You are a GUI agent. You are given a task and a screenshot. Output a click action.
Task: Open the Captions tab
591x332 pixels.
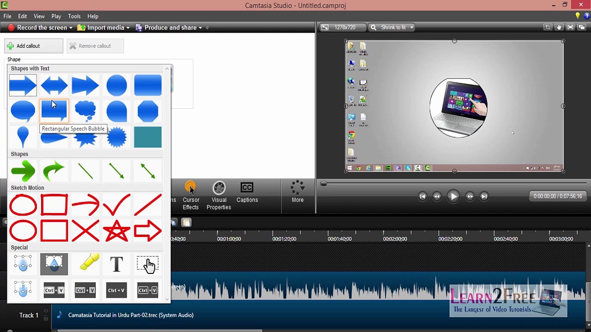(x=247, y=193)
